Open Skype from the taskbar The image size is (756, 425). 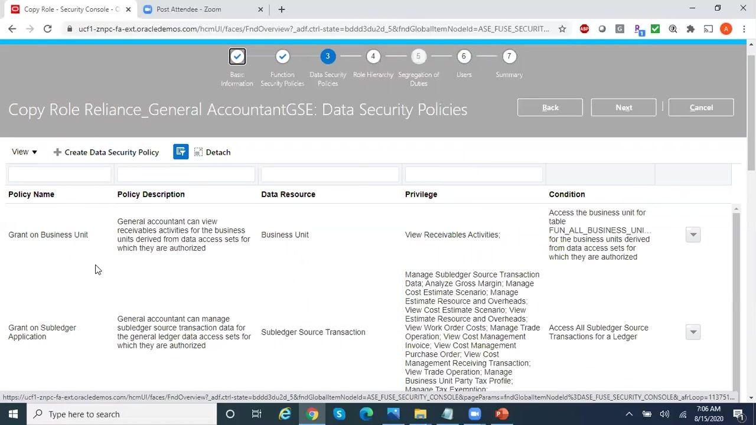(x=339, y=414)
